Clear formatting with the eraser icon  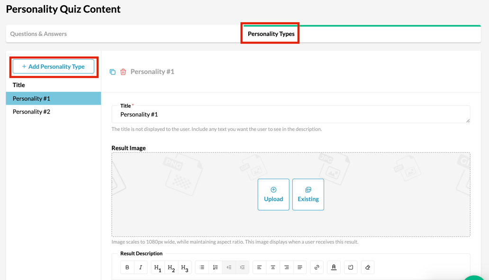coord(368,267)
